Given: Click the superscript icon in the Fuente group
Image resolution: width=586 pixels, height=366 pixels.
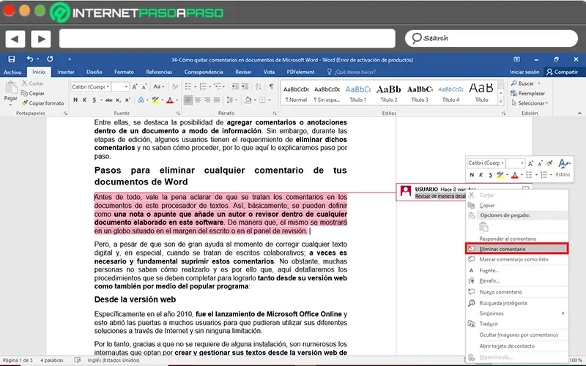Looking at the screenshot, I should point(129,100).
